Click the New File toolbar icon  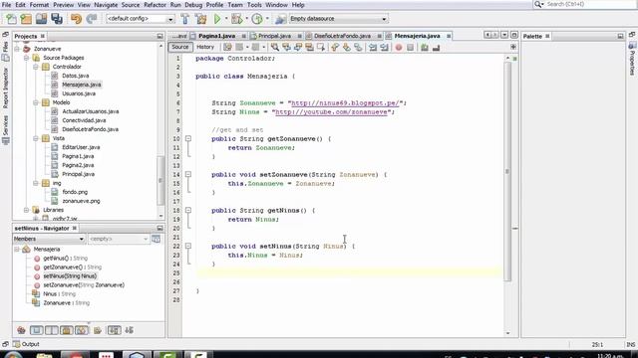coord(11,19)
